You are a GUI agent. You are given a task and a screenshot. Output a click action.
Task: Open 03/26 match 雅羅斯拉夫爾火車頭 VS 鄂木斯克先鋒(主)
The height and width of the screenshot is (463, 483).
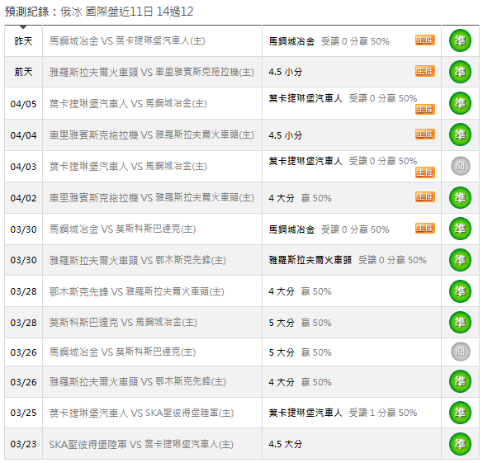[x=138, y=382]
